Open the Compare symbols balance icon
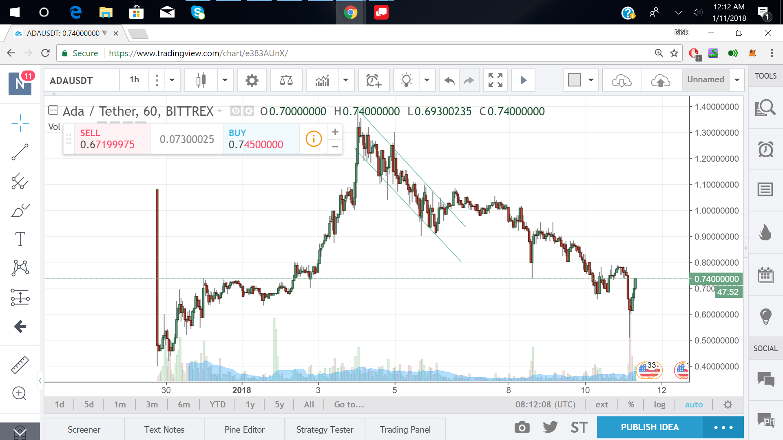Image resolution: width=783 pixels, height=440 pixels. (x=286, y=80)
